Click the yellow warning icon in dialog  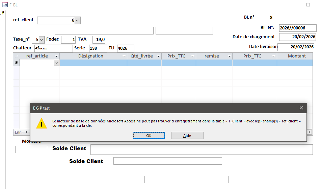(x=42, y=123)
